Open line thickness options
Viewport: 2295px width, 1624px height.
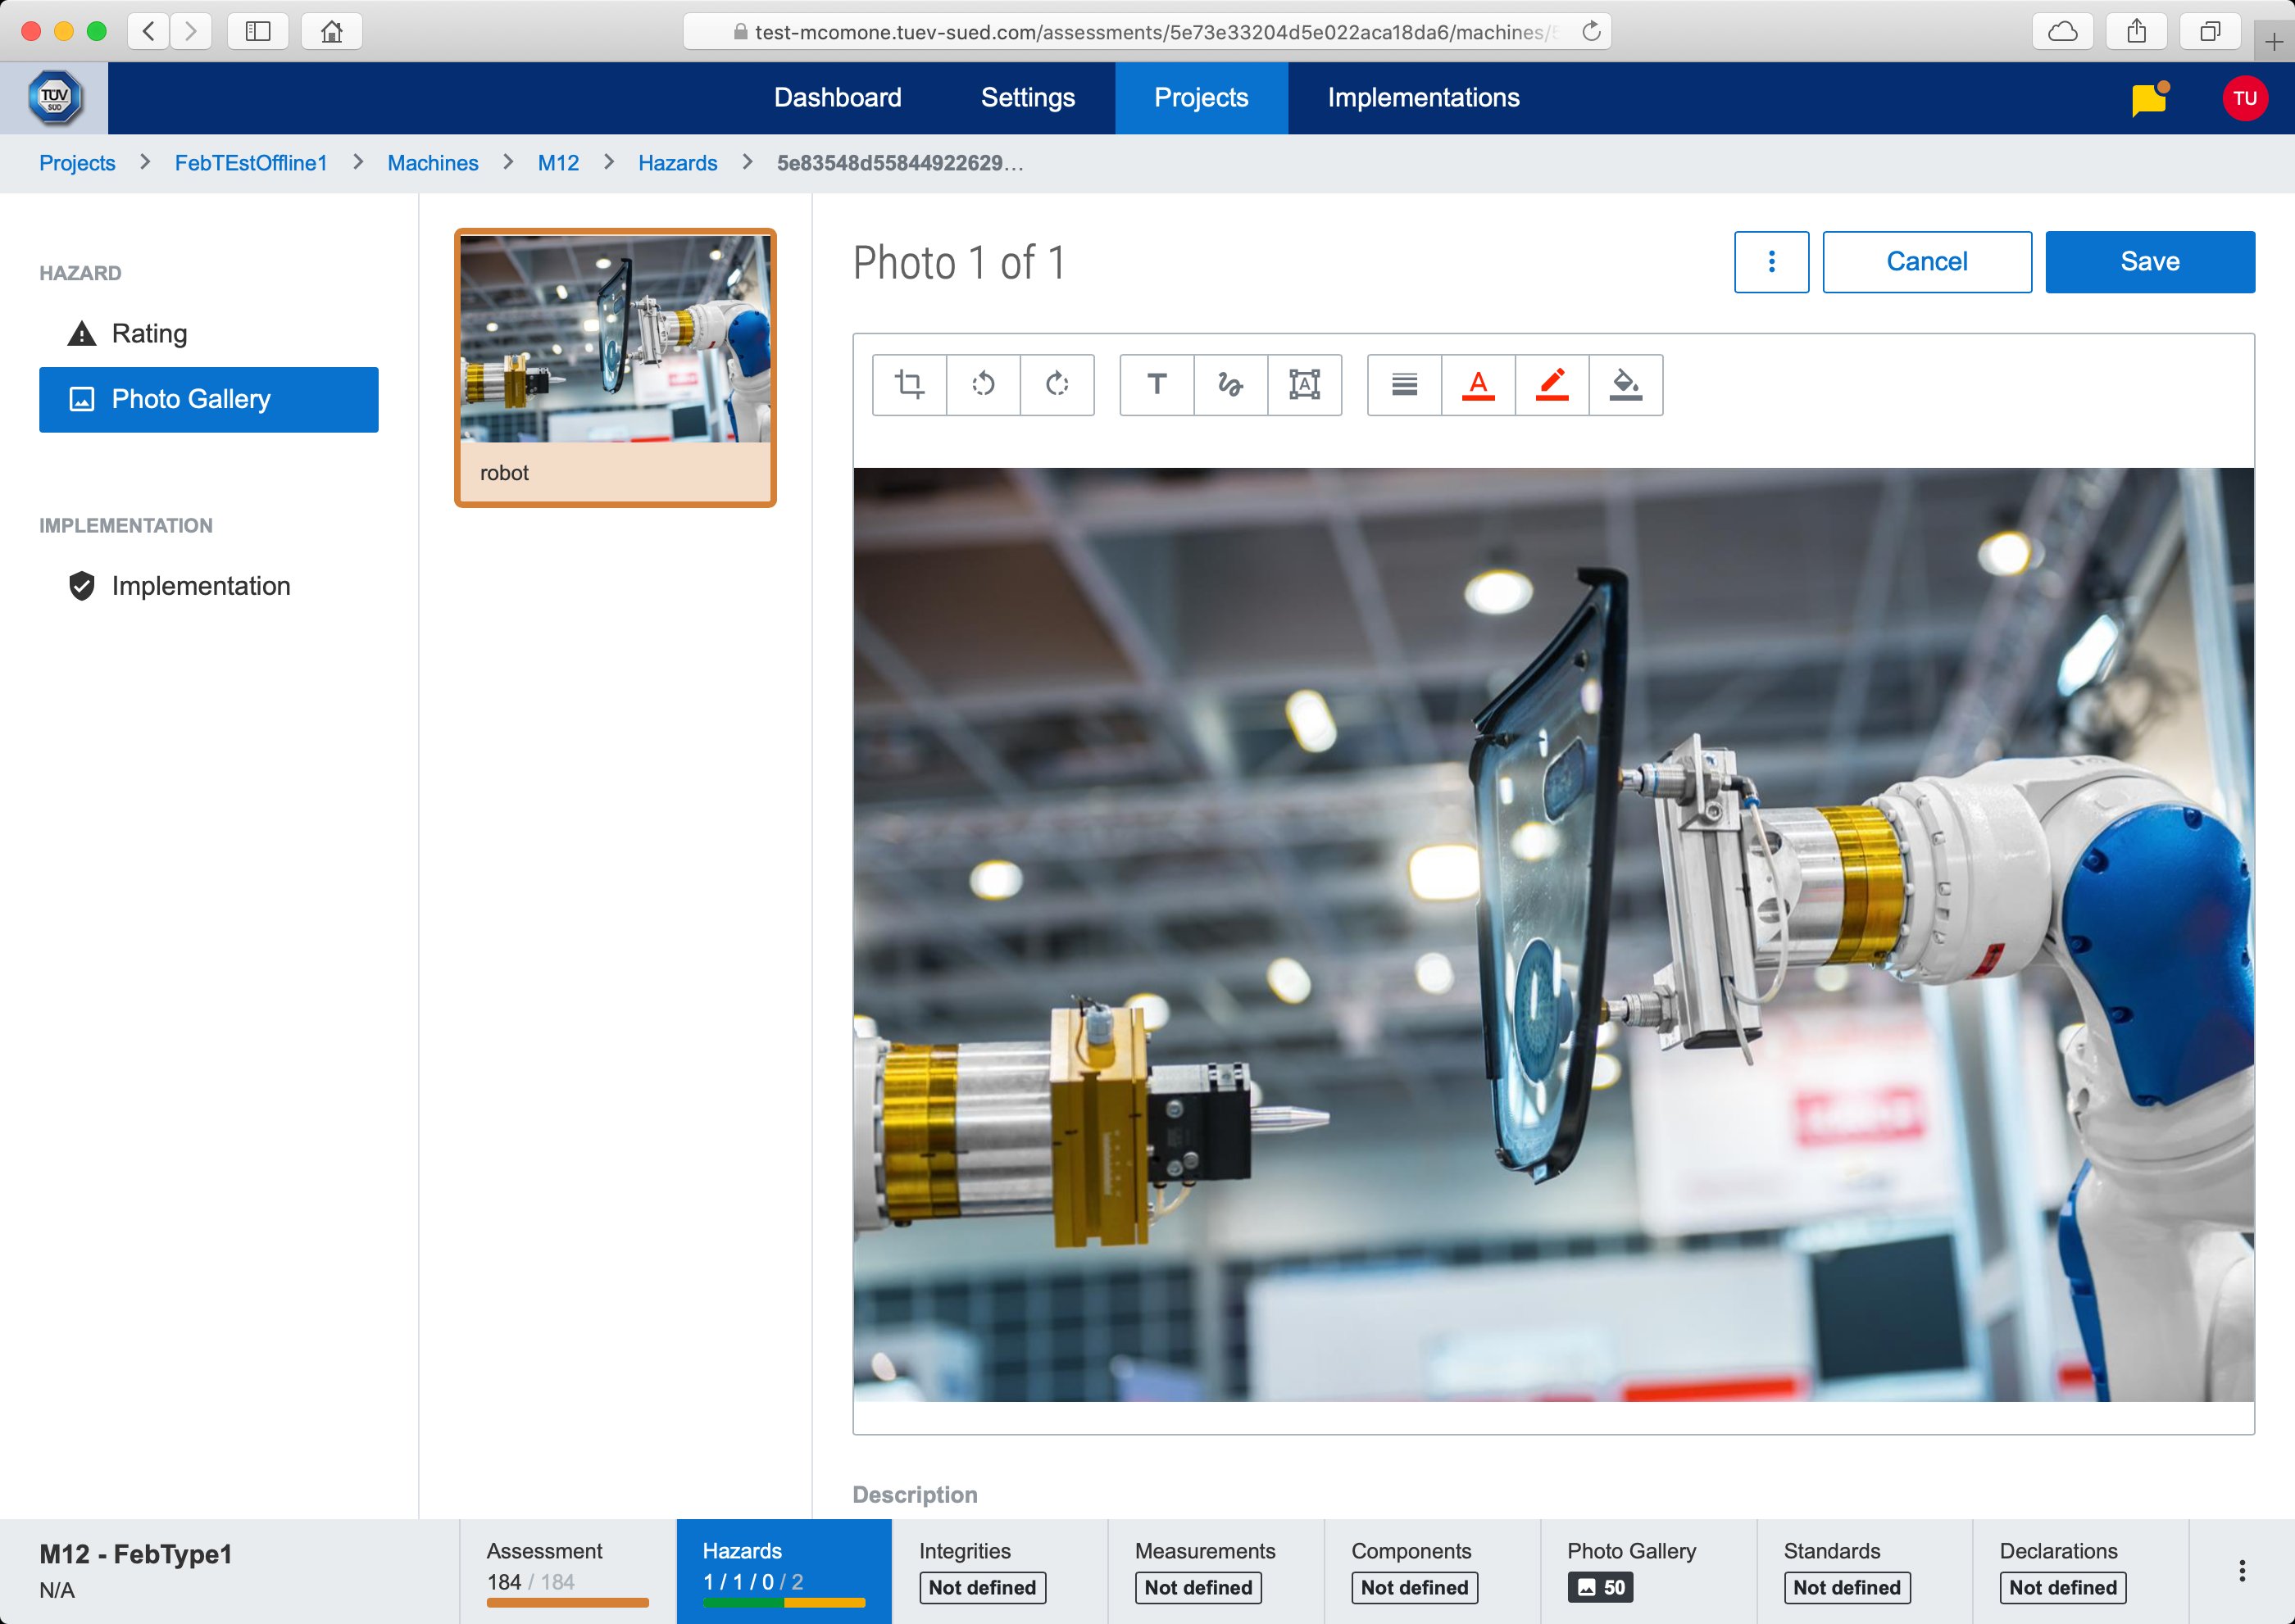[x=1403, y=384]
